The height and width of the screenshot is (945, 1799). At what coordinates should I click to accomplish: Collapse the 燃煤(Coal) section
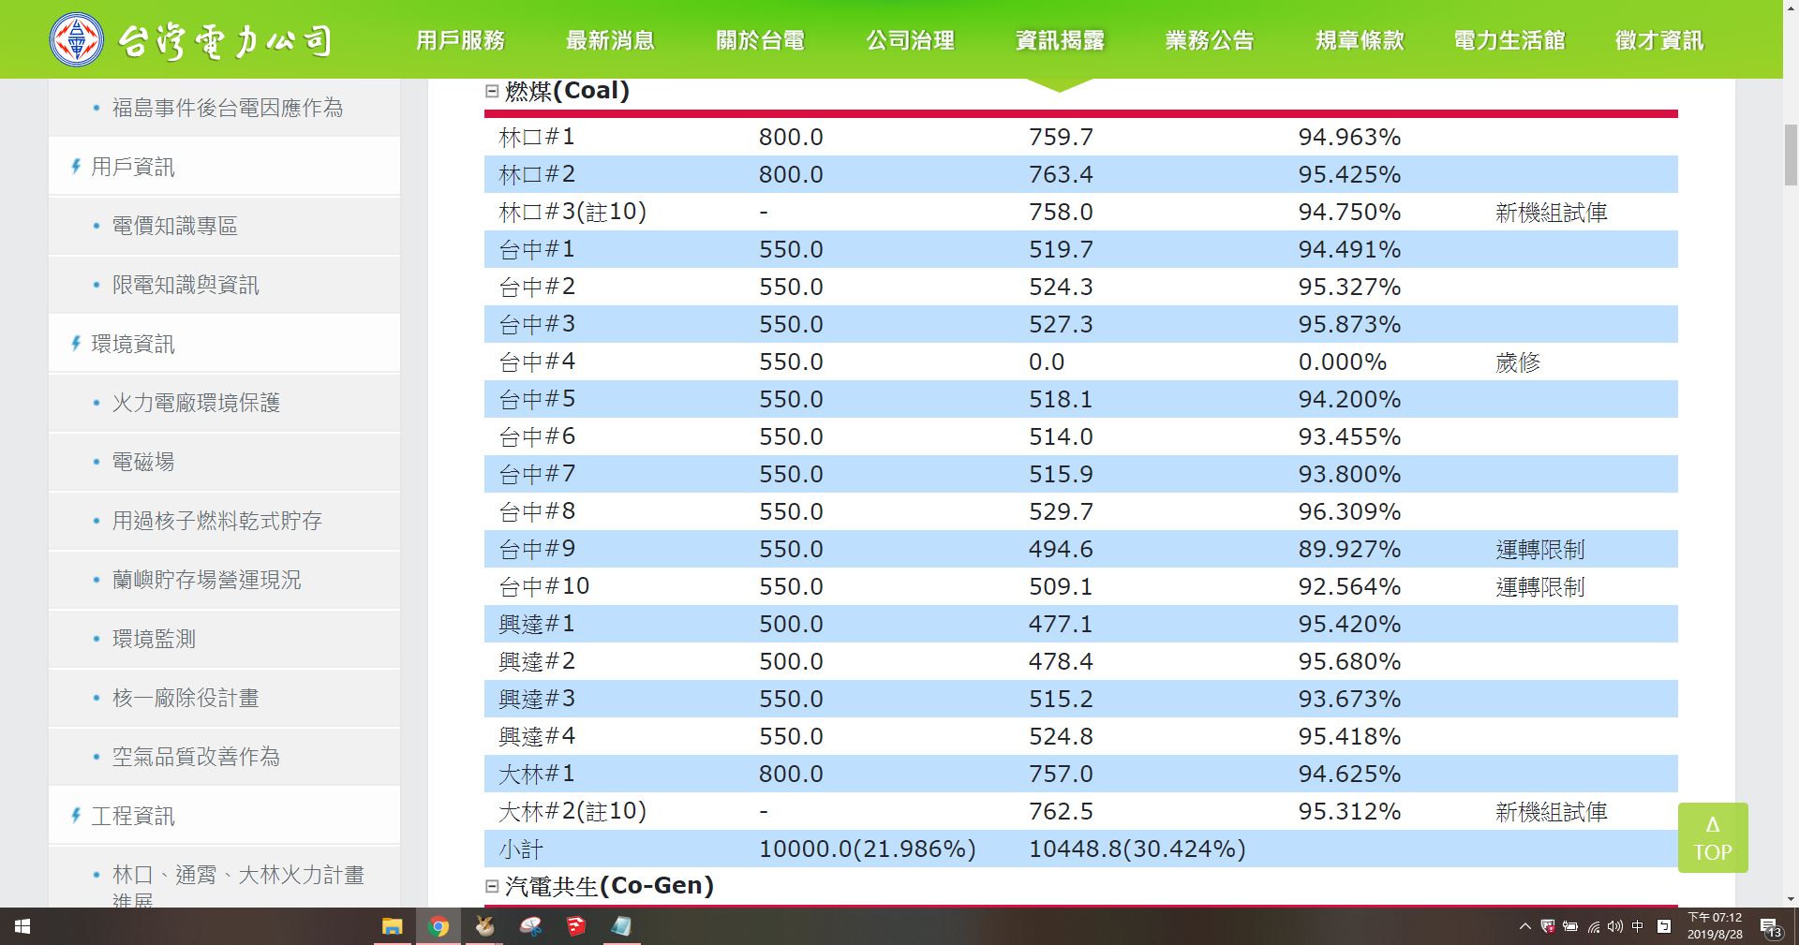(492, 91)
